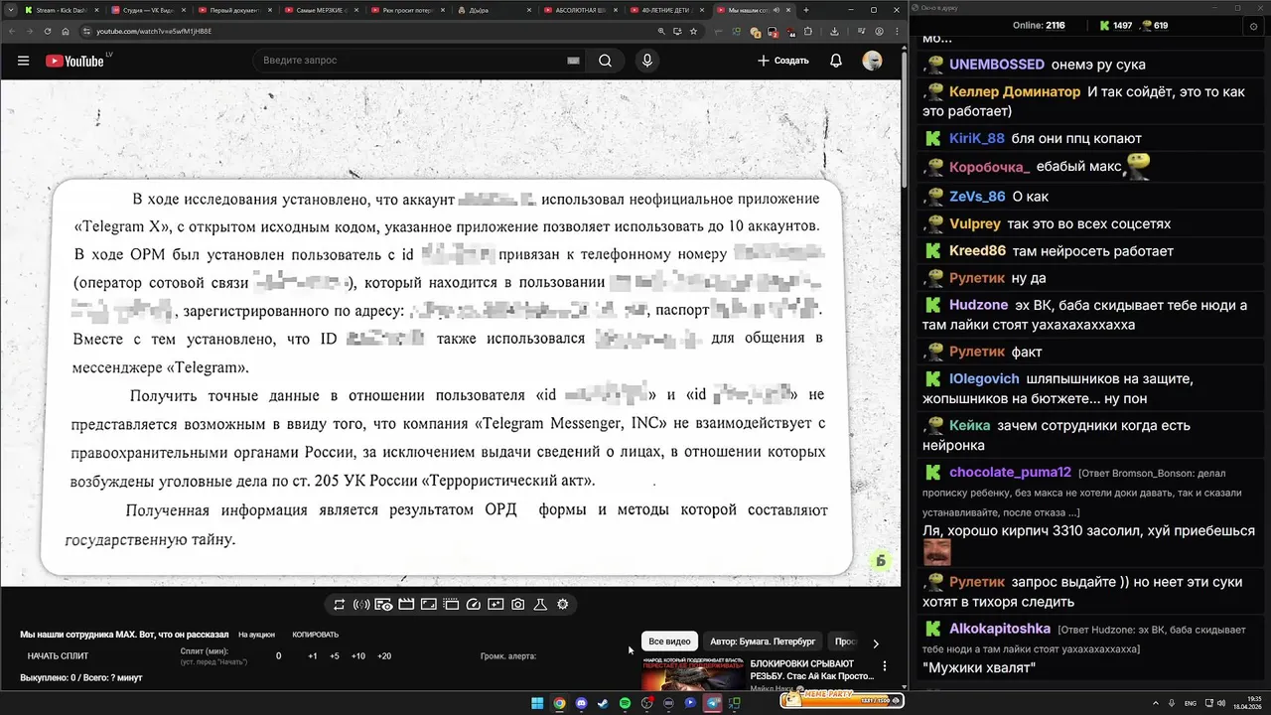Go to the YouTube home logo

(x=74, y=61)
